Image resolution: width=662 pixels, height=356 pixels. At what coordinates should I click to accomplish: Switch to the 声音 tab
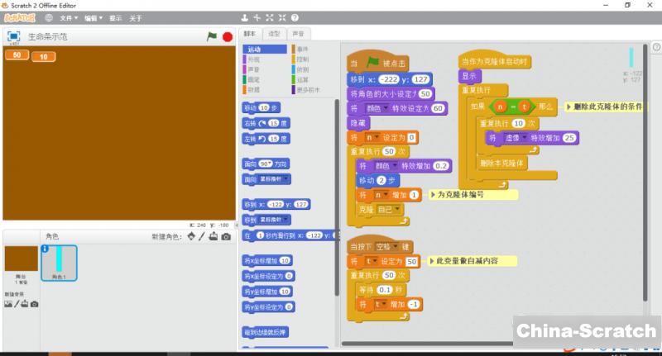tap(298, 34)
